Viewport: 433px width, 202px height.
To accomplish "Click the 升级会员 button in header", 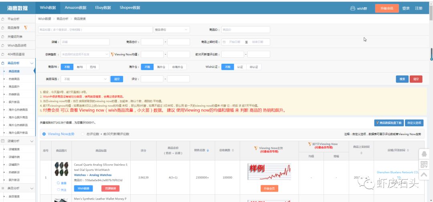I will (x=386, y=8).
